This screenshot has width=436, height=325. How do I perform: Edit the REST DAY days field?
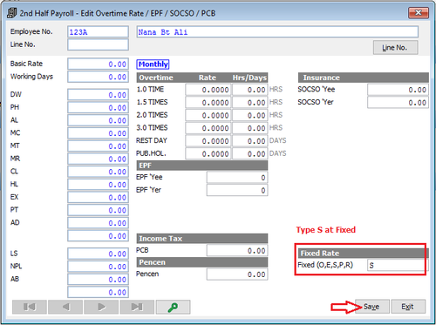pyautogui.click(x=249, y=140)
